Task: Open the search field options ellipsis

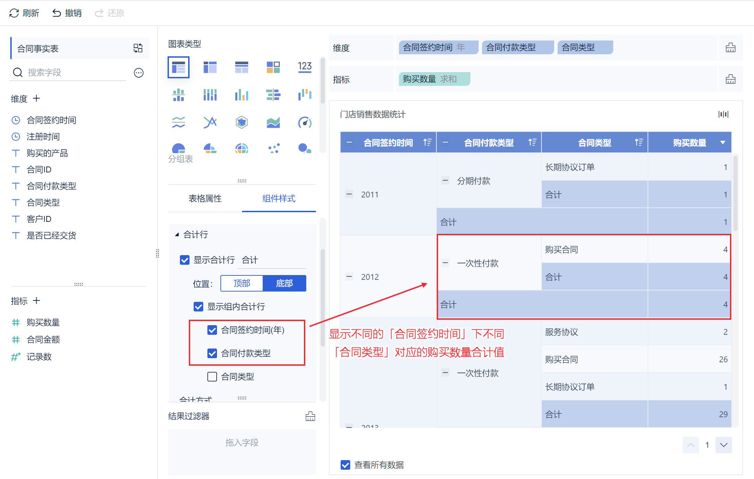Action: click(x=139, y=73)
